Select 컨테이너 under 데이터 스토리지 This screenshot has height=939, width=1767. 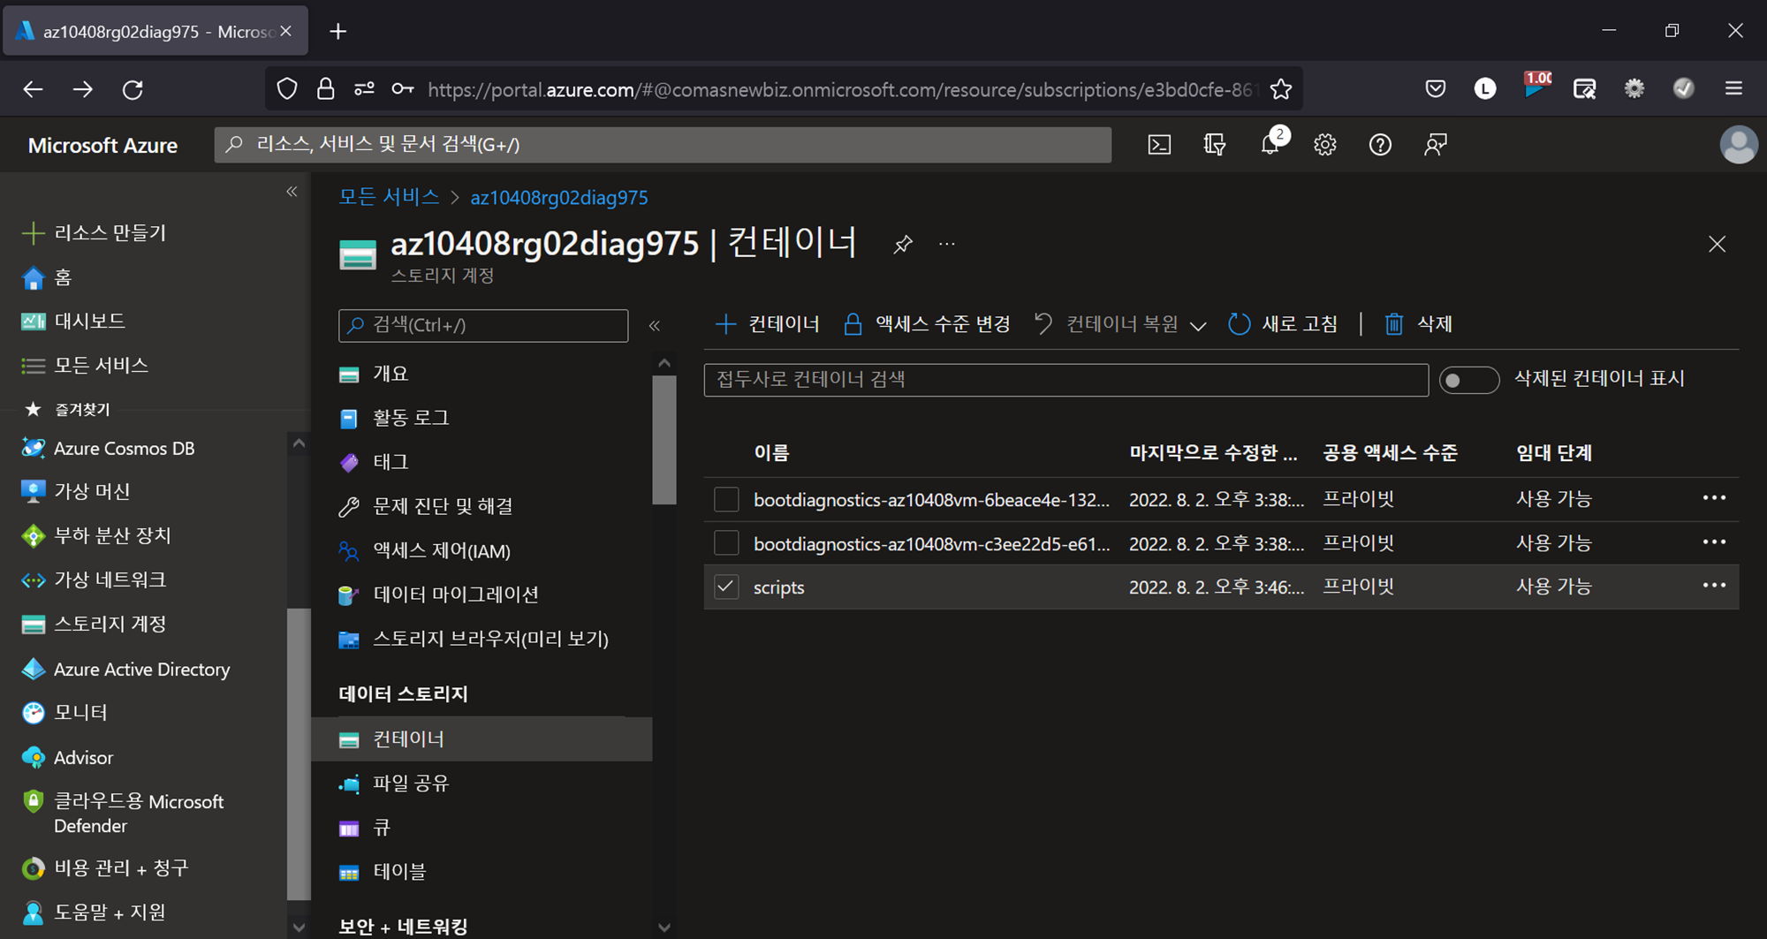482,739
